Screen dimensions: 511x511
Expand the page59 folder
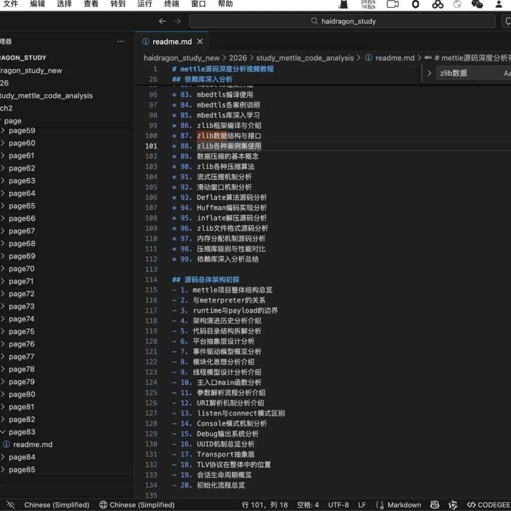[21, 131]
